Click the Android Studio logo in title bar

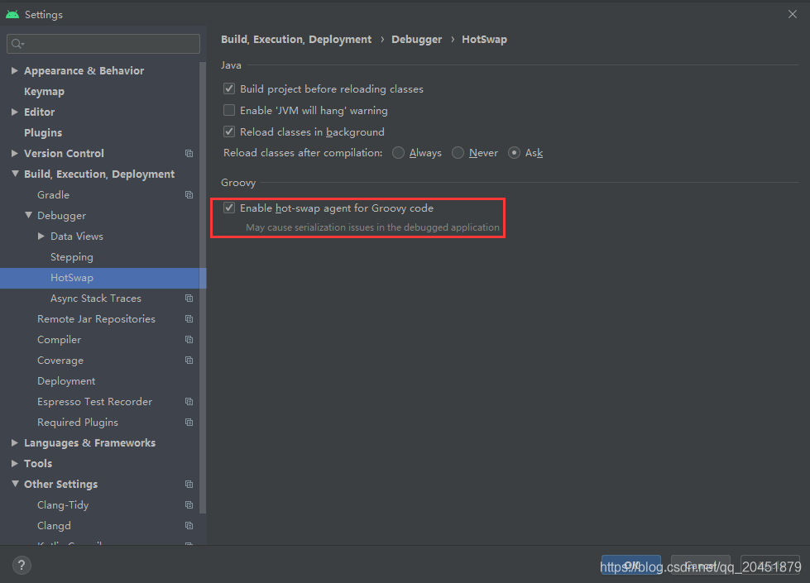[x=12, y=14]
